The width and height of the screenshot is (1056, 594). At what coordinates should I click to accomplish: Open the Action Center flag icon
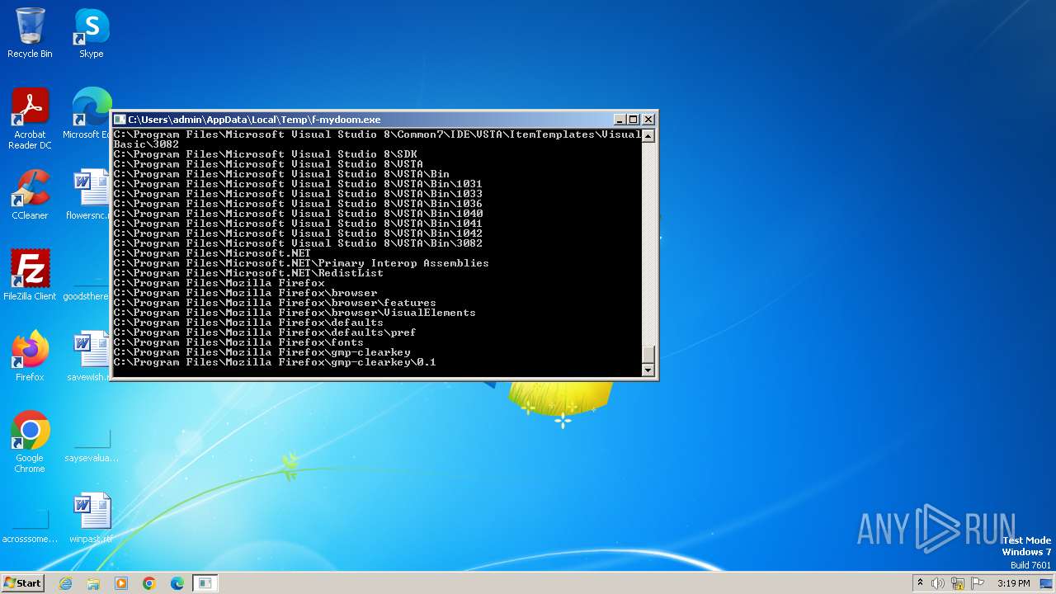pyautogui.click(x=978, y=583)
